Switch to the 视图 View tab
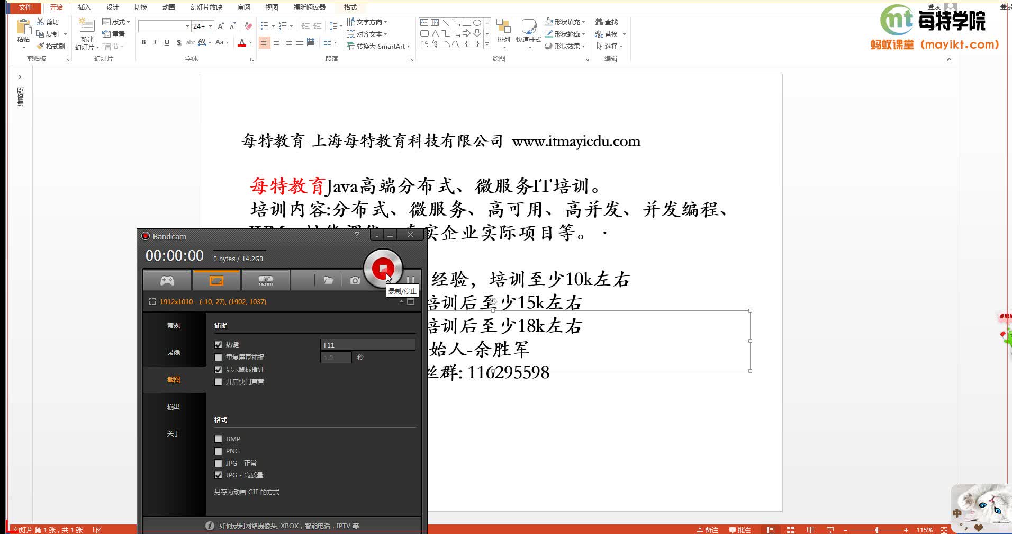The height and width of the screenshot is (534, 1012). click(272, 7)
